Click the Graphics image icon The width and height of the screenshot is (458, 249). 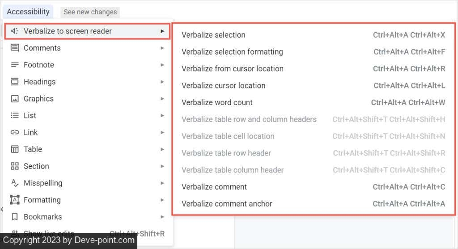pos(15,99)
